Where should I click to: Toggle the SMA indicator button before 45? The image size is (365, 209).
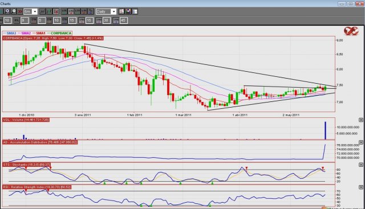(116, 21)
